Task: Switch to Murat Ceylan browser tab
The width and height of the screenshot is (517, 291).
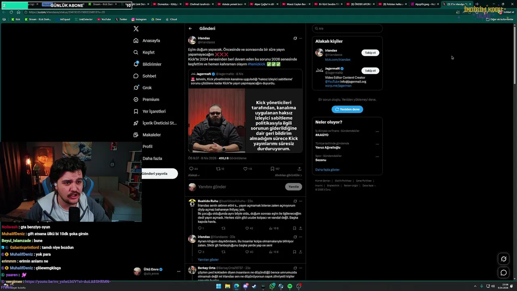Action: coord(297,4)
